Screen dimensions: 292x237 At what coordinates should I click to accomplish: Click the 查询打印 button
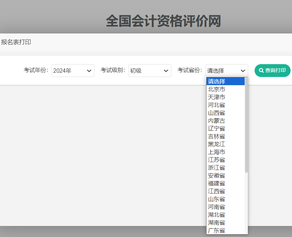point(272,71)
